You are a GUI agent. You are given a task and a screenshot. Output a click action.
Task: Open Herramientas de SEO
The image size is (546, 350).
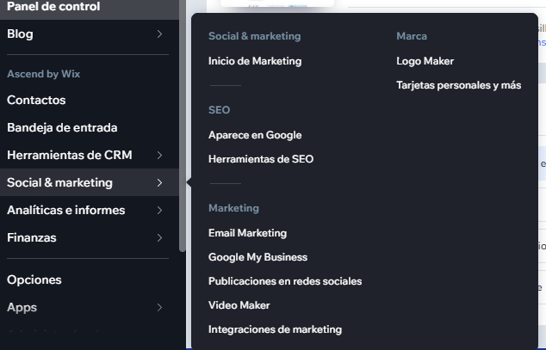click(x=261, y=159)
